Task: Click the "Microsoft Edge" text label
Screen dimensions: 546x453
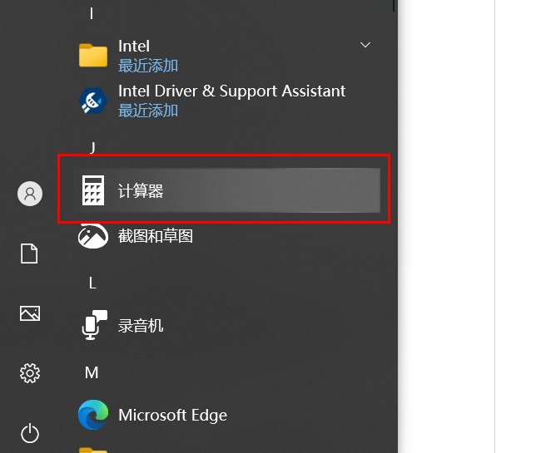Action: coord(172,415)
